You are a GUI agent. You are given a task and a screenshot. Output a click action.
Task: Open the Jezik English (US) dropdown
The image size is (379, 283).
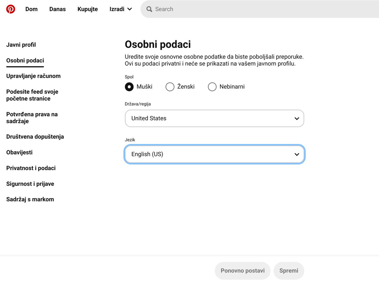[x=214, y=154]
